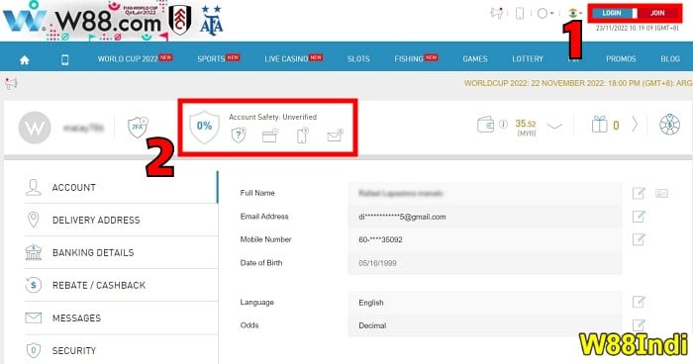The image size is (693, 364).
Task: Open the LOTTERY menu
Action: click(x=528, y=58)
